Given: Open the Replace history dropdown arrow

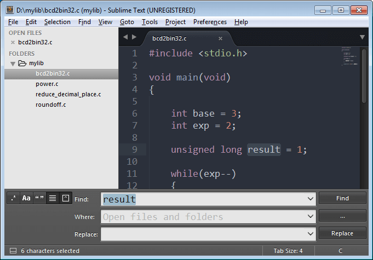Looking at the screenshot, I should tap(310, 234).
